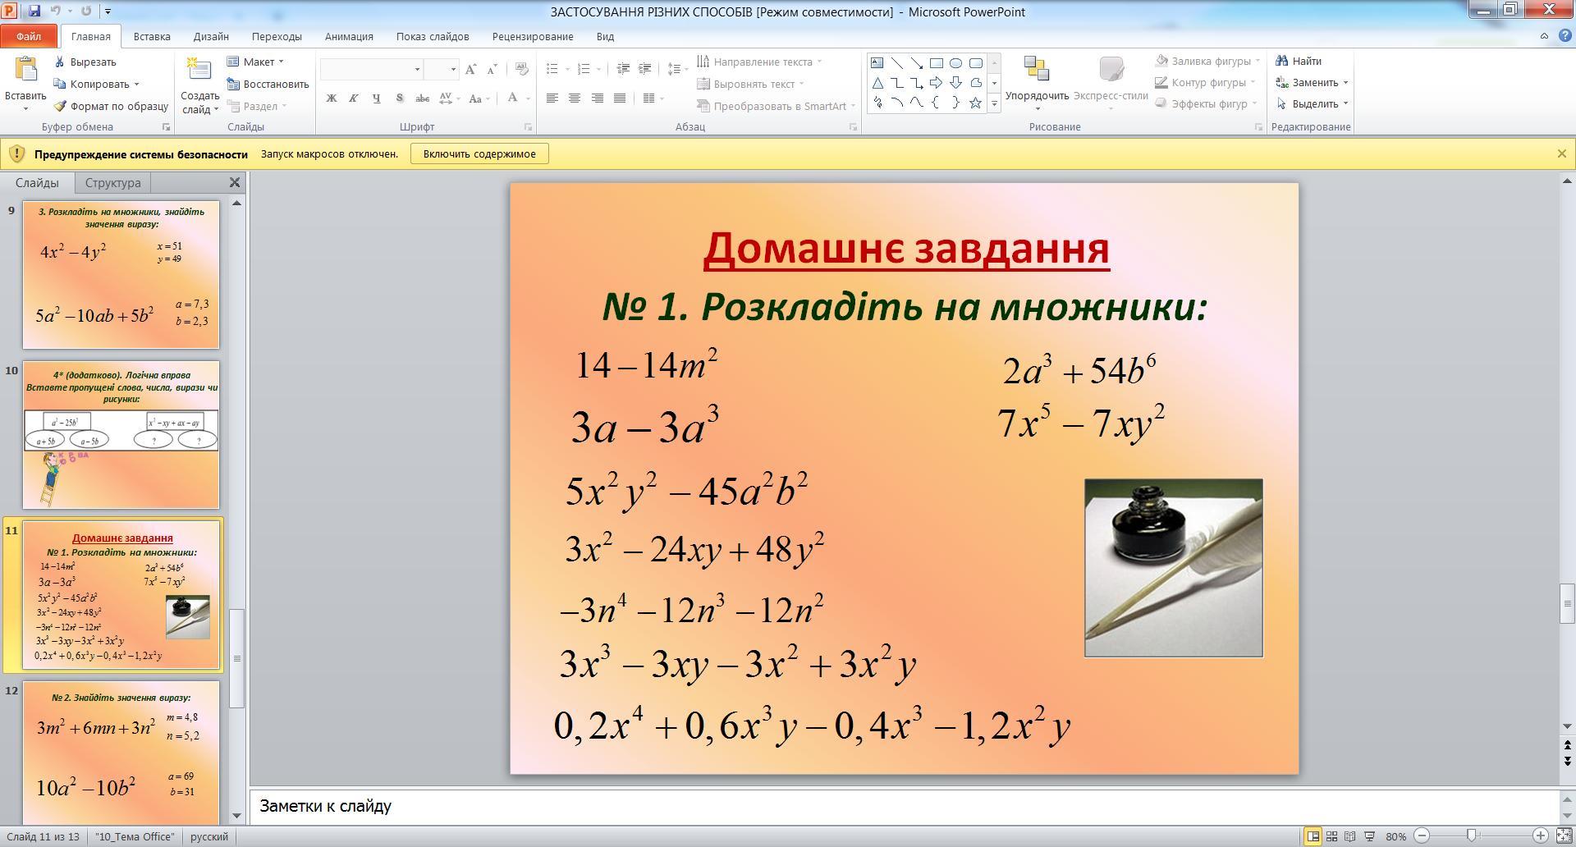Click zoom in plus button
Image resolution: width=1576 pixels, height=847 pixels.
1541,836
